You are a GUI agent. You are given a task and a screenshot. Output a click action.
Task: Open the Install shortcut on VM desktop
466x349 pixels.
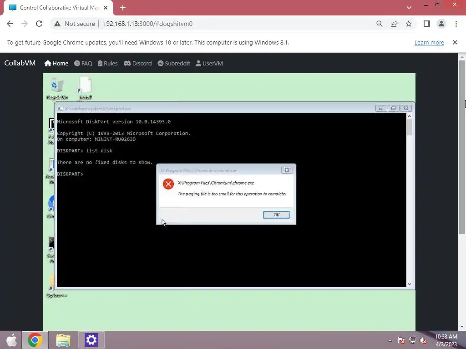coord(85,89)
